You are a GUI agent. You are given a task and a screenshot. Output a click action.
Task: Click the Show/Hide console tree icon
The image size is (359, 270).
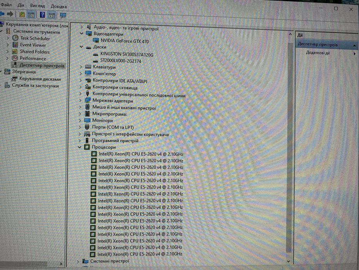31,15
